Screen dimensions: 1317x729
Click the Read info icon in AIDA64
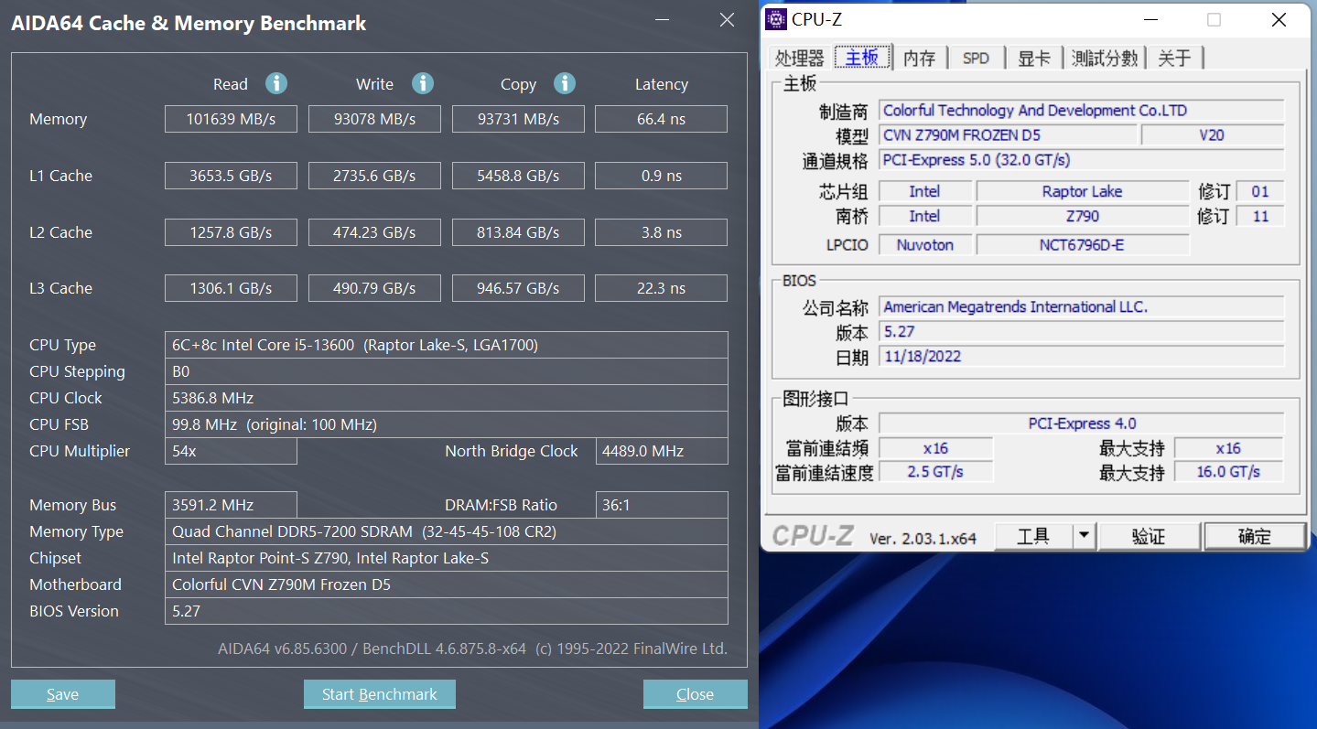(x=276, y=83)
